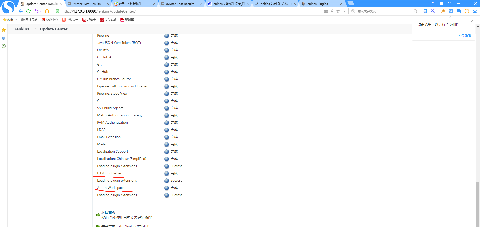The image size is (480, 227).
Task: Click the translate page toolbar icon
Action: 451,11
